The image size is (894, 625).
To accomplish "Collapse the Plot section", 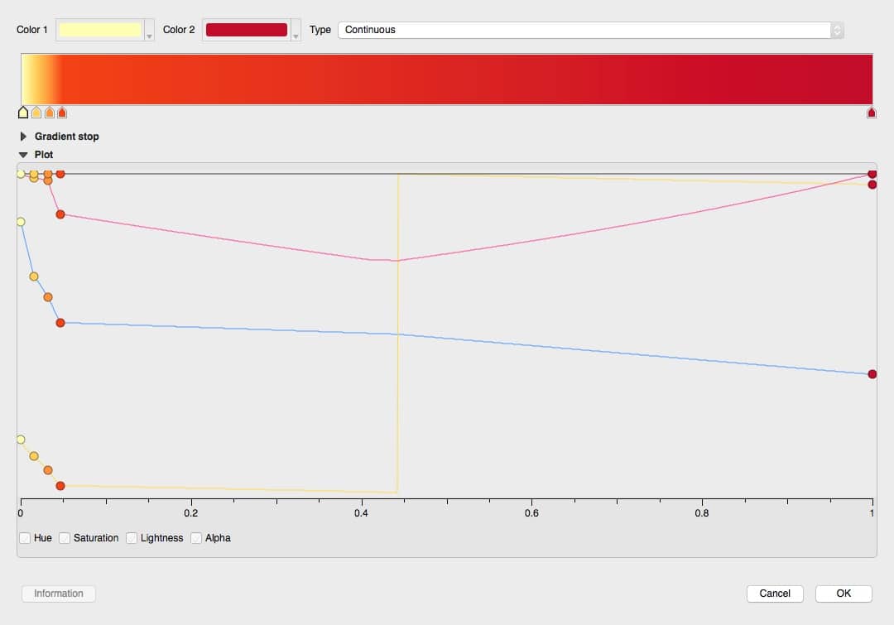I will 23,155.
